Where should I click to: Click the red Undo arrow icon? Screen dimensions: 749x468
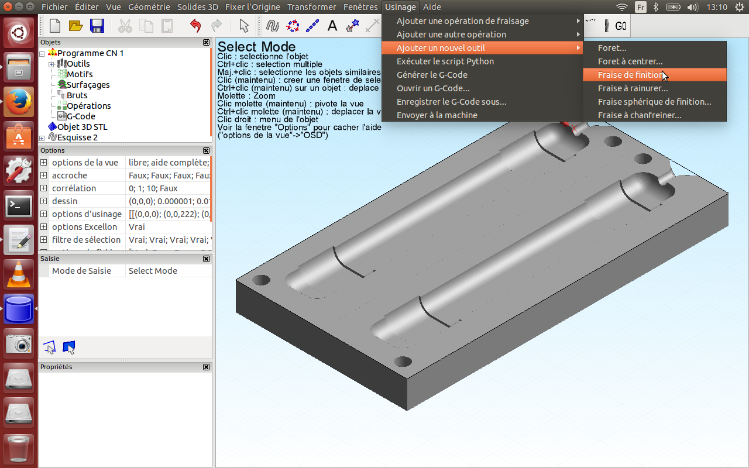pyautogui.click(x=195, y=26)
